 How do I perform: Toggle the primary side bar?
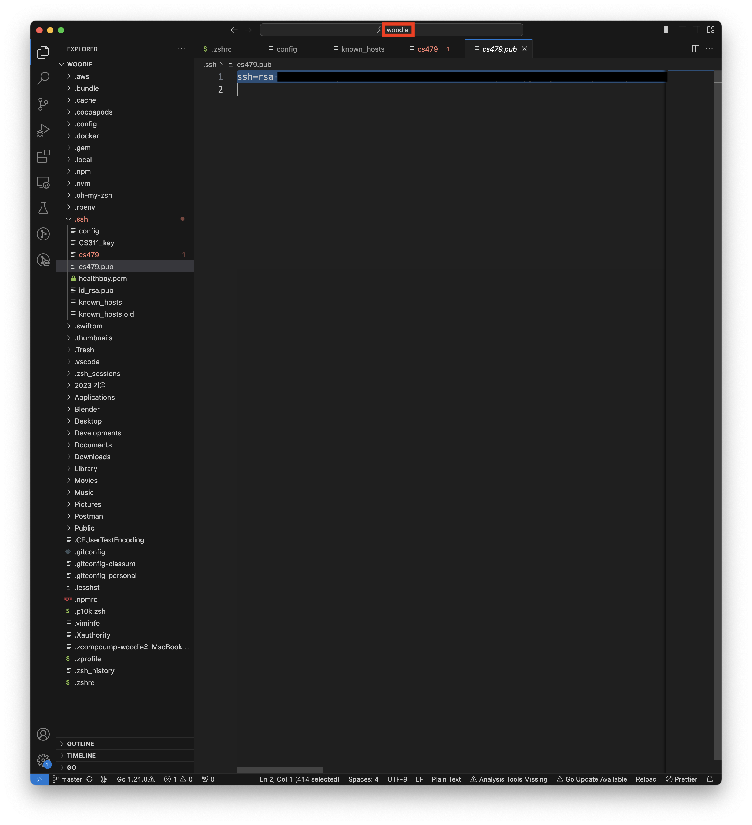coord(668,30)
